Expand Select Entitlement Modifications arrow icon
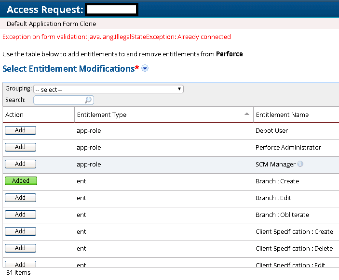This screenshot has height=280, width=339. 145,68
